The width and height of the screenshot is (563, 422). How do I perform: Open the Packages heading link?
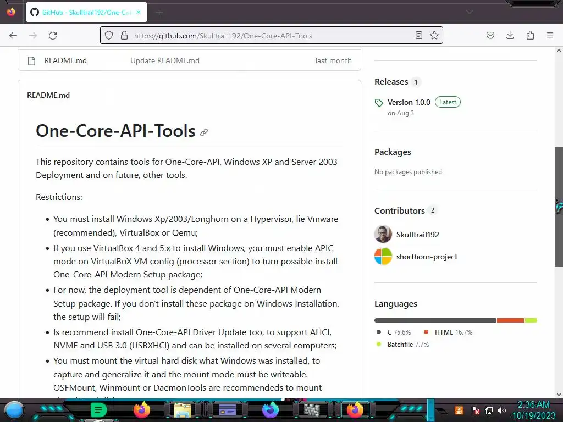(x=393, y=152)
